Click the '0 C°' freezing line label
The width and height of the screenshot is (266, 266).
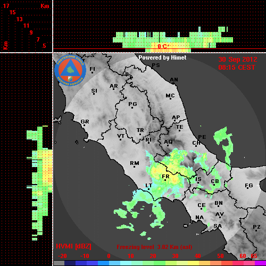(163, 46)
